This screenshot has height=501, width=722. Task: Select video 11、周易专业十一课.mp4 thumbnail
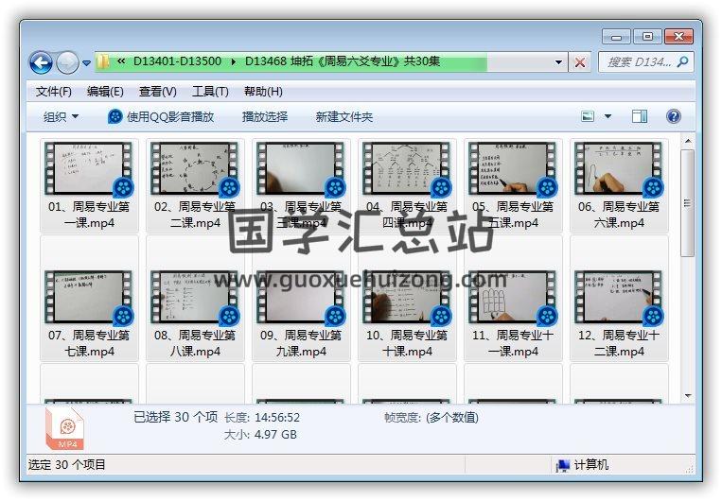tap(513, 297)
